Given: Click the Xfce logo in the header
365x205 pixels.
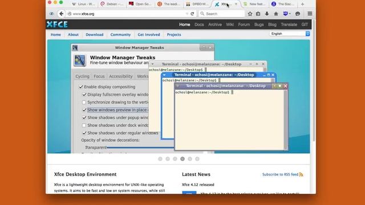Looking at the screenshot, I should click(x=57, y=24).
